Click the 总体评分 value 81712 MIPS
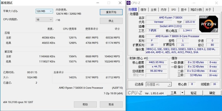 coord(113,77)
